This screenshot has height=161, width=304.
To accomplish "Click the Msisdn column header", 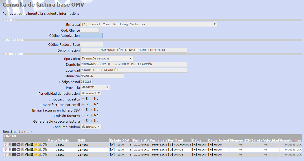I will coord(63,140).
